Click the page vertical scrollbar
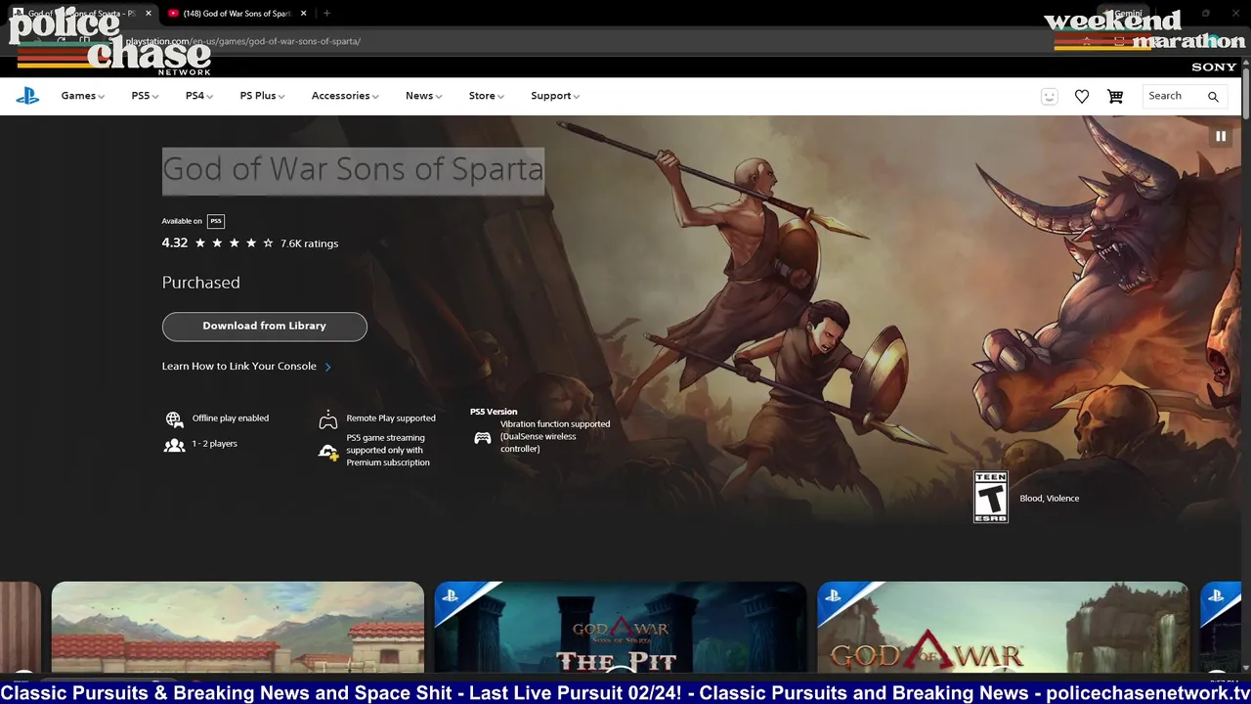This screenshot has height=704, width=1251. click(1245, 92)
